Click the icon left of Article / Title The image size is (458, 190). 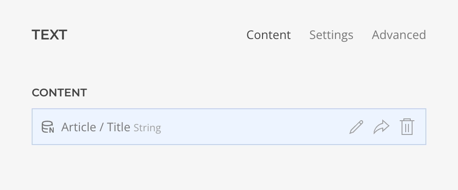[x=48, y=127]
